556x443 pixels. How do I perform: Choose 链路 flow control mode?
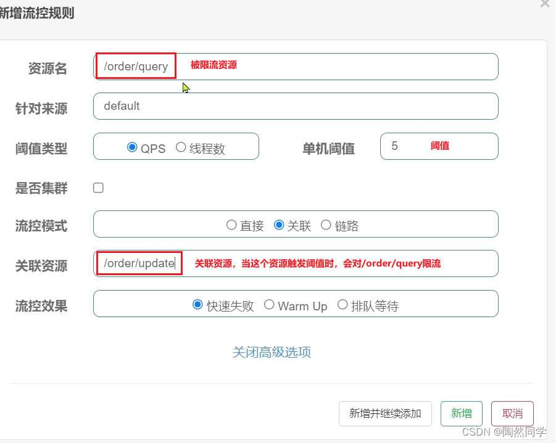326,225
